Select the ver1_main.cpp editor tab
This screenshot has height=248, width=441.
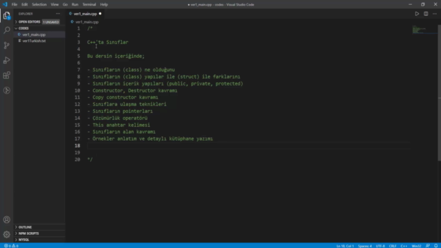tap(85, 14)
